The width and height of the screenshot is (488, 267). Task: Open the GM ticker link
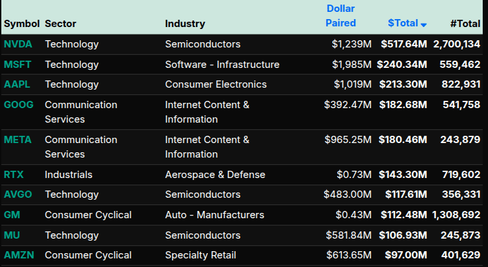[11, 215]
